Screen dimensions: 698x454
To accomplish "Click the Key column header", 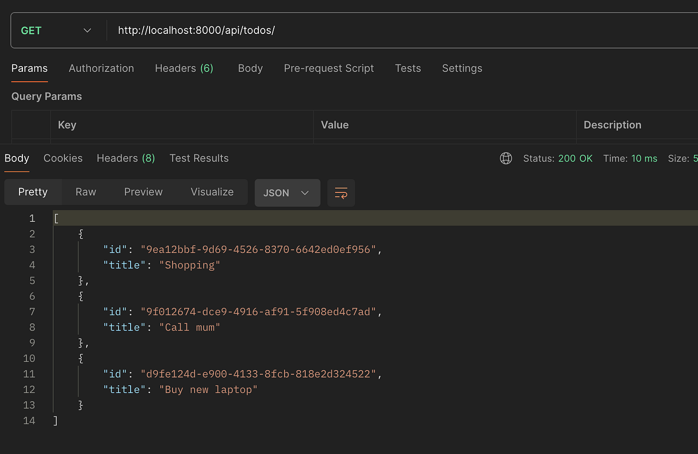I will (67, 125).
